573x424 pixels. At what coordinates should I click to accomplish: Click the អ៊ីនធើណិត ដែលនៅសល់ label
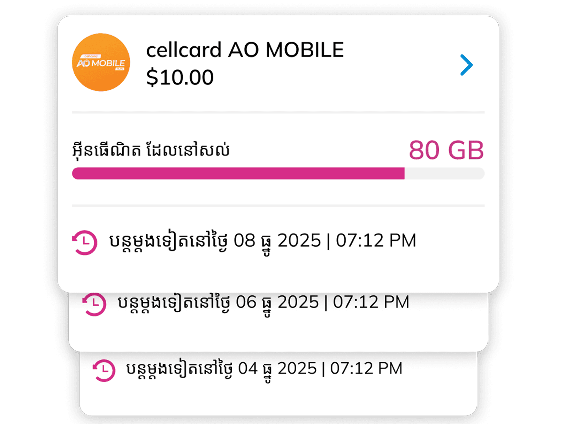151,150
